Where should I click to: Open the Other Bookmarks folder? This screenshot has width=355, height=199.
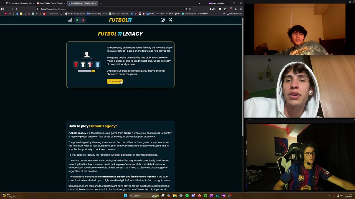point(234,14)
